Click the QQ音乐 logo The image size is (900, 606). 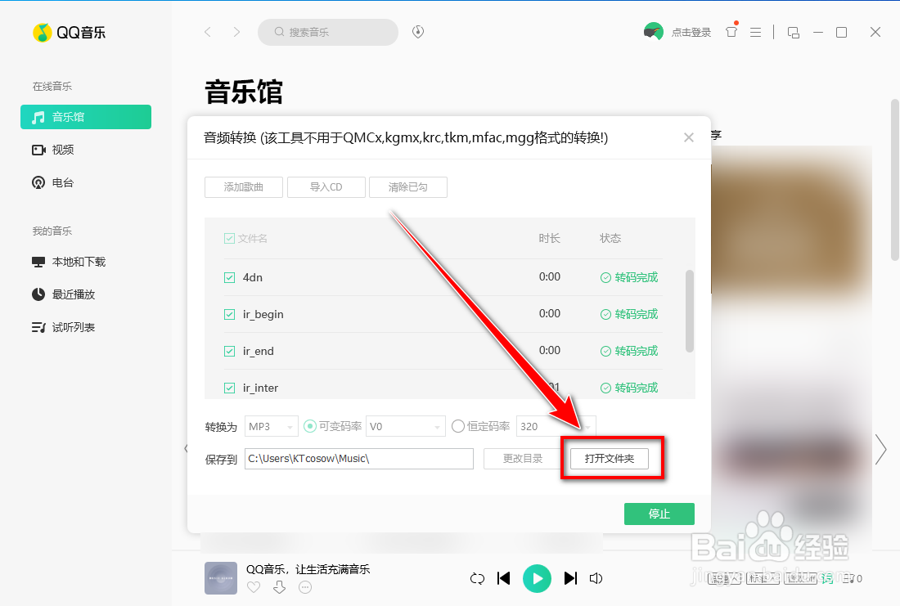70,33
